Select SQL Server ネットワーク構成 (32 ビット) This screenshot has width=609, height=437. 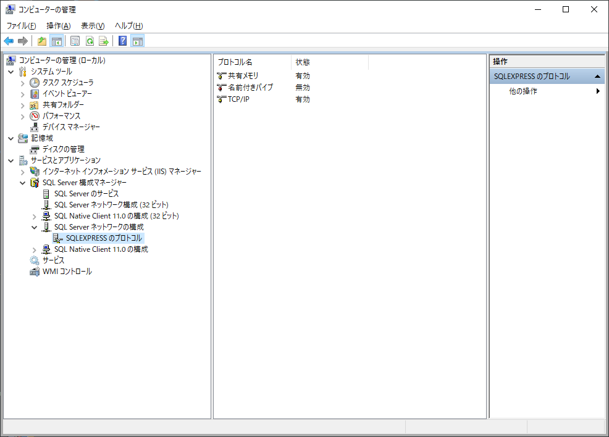pyautogui.click(x=111, y=205)
